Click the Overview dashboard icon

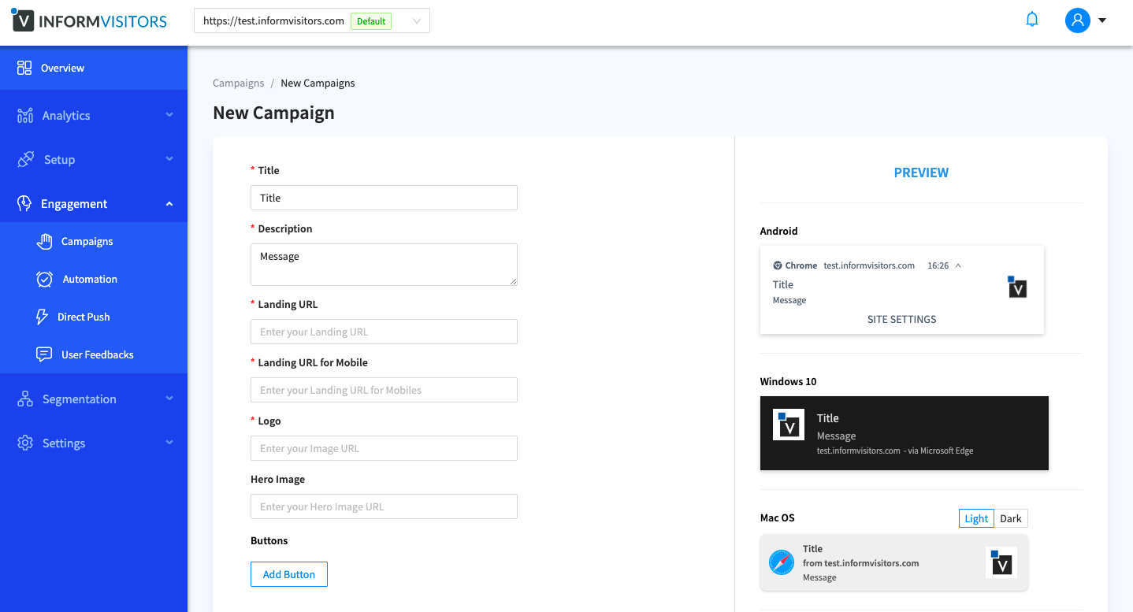(x=24, y=68)
